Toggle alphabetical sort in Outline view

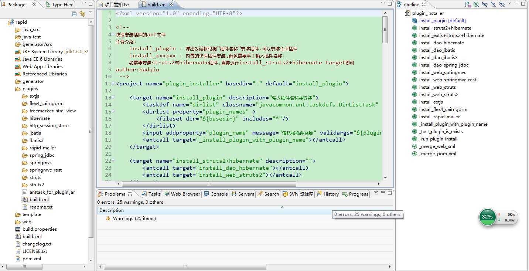468,4
